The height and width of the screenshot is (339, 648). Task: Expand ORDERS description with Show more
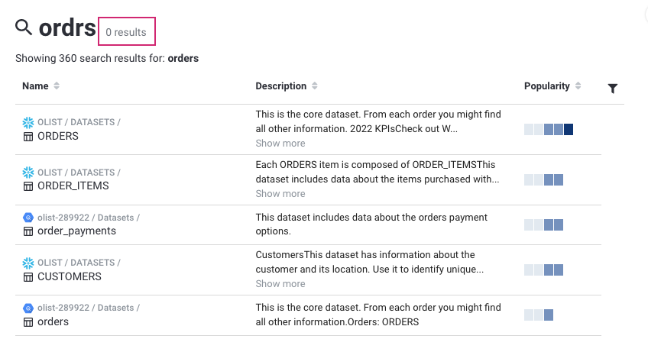point(280,144)
